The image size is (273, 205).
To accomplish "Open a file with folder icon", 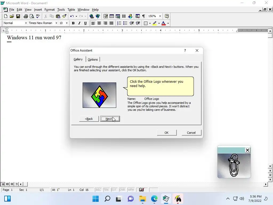I will [x=12, y=16].
